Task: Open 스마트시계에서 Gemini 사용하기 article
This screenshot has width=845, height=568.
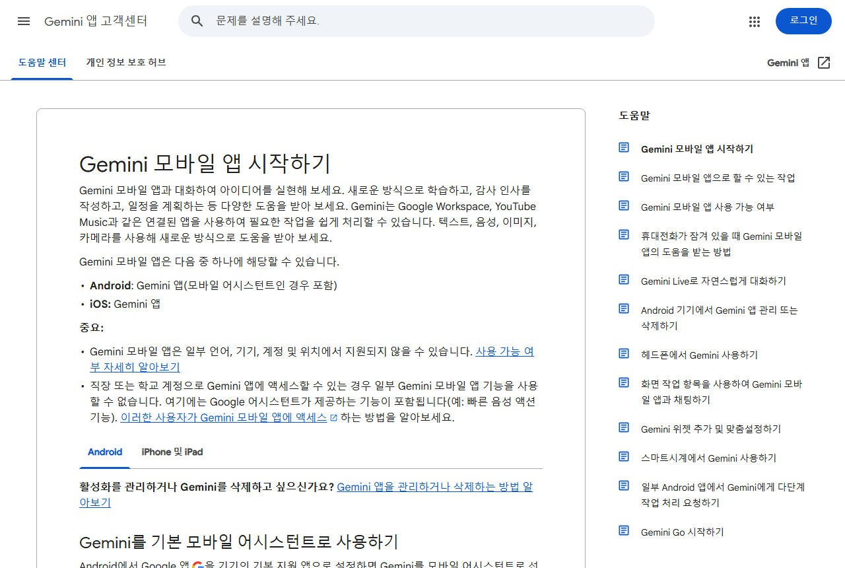Action: tap(708, 458)
